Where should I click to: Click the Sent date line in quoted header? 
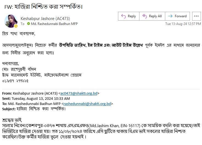(x=36, y=99)
